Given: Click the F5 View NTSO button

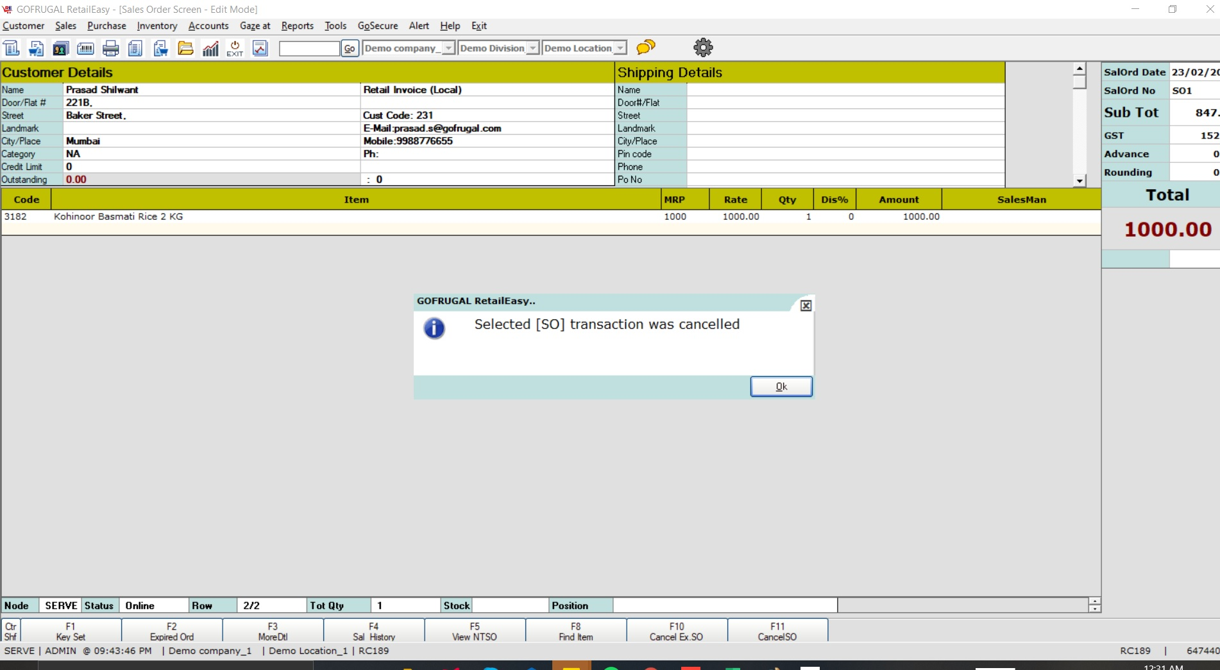Looking at the screenshot, I should coord(475,631).
